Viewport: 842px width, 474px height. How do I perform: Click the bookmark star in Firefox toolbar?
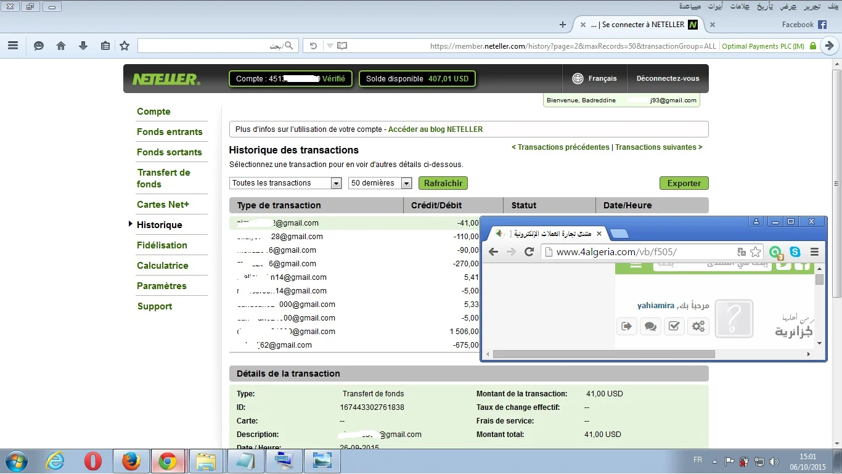pos(125,46)
